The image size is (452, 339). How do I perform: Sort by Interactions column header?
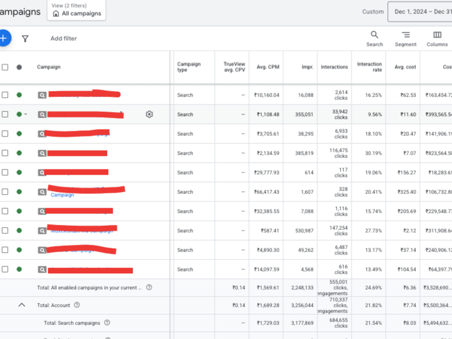coord(334,67)
